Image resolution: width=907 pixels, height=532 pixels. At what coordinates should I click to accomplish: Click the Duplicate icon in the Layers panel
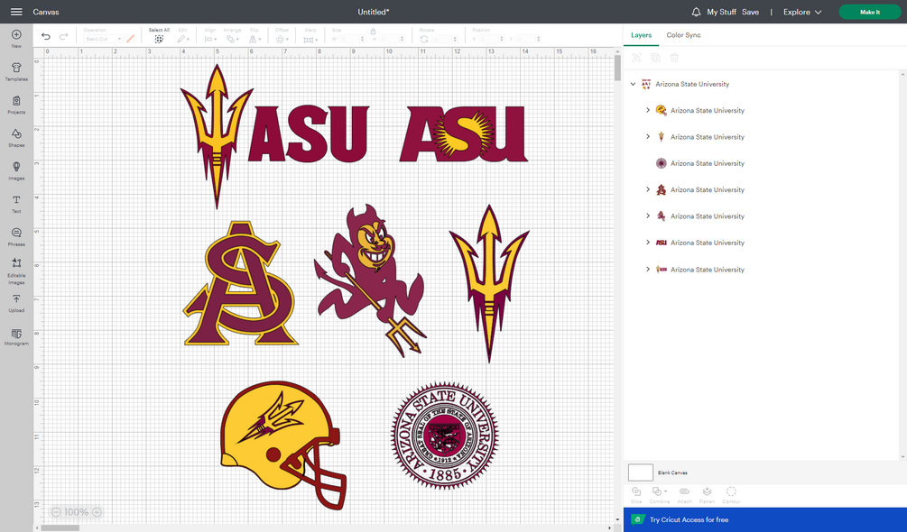[x=655, y=57]
